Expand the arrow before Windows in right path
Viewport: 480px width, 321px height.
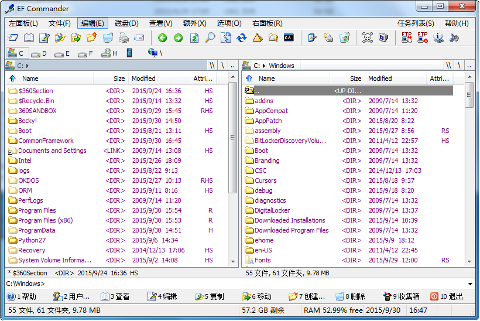click(264, 66)
